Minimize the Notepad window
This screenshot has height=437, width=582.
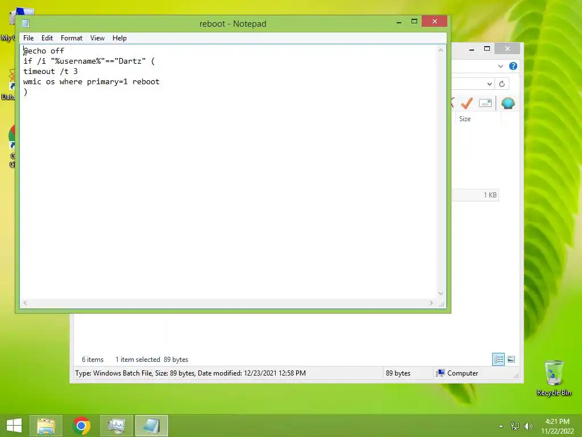(x=399, y=22)
